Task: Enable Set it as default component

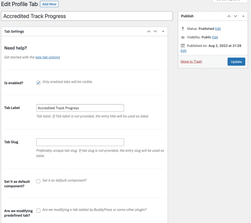Action: [38, 181]
